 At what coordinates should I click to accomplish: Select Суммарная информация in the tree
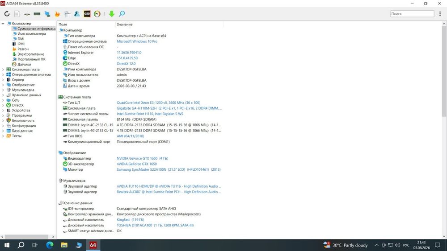click(x=34, y=29)
